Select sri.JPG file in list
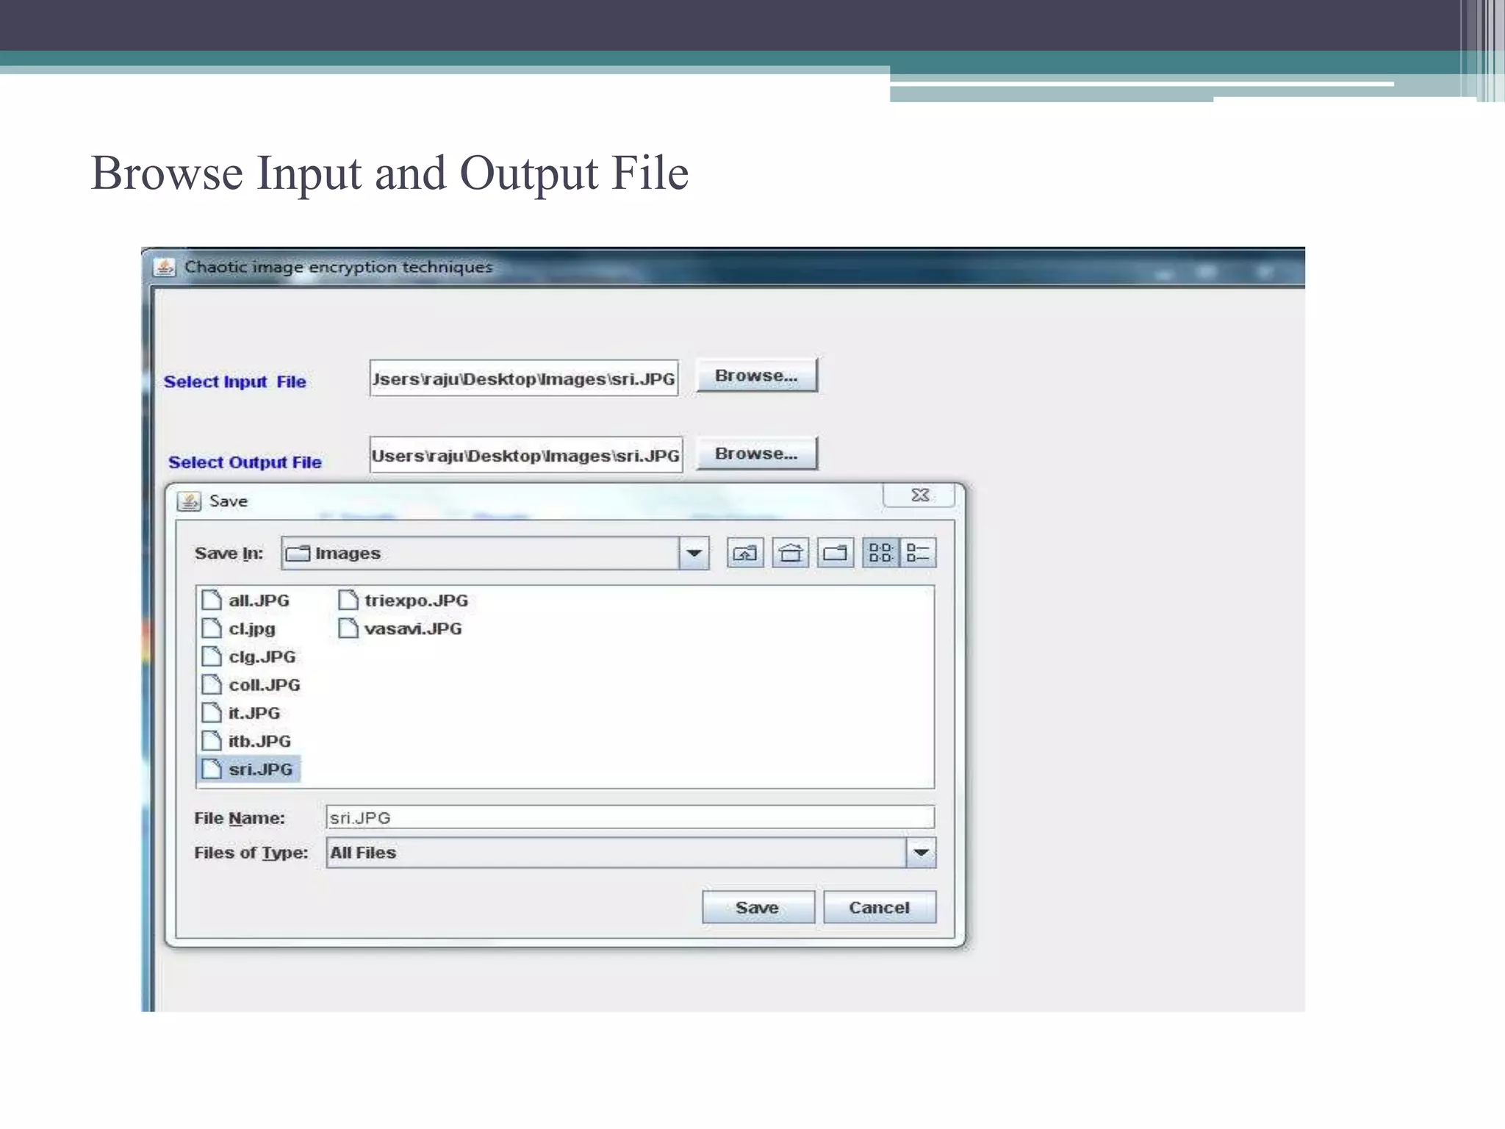The width and height of the screenshot is (1505, 1129). [249, 769]
